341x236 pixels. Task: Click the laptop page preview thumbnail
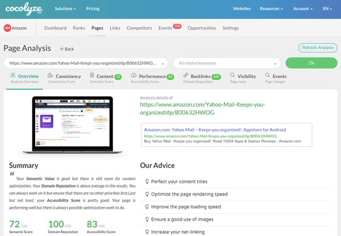click(x=72, y=125)
